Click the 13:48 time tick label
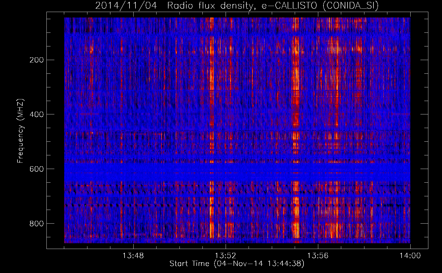The width and height of the screenshot is (442, 273). (x=133, y=256)
